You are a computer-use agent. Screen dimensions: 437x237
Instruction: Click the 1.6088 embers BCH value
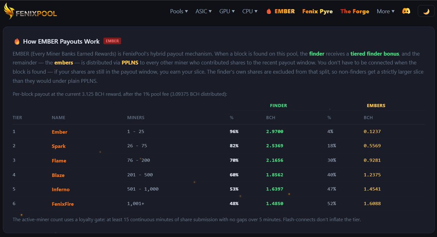point(372,204)
